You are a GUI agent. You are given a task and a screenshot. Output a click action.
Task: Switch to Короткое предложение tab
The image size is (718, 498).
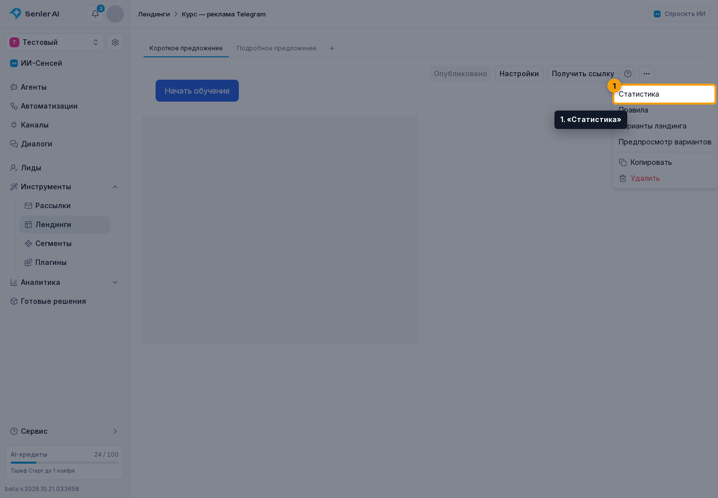click(186, 48)
